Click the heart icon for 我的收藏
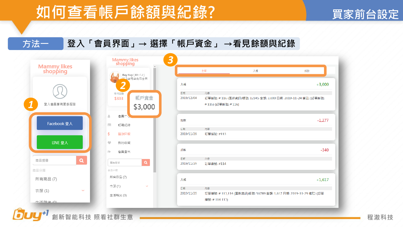Image resolution: width=403 pixels, height=227 pixels. (x=109, y=143)
